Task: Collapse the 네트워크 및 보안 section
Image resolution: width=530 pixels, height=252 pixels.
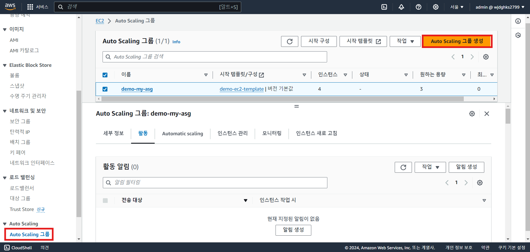Action: tap(5, 111)
